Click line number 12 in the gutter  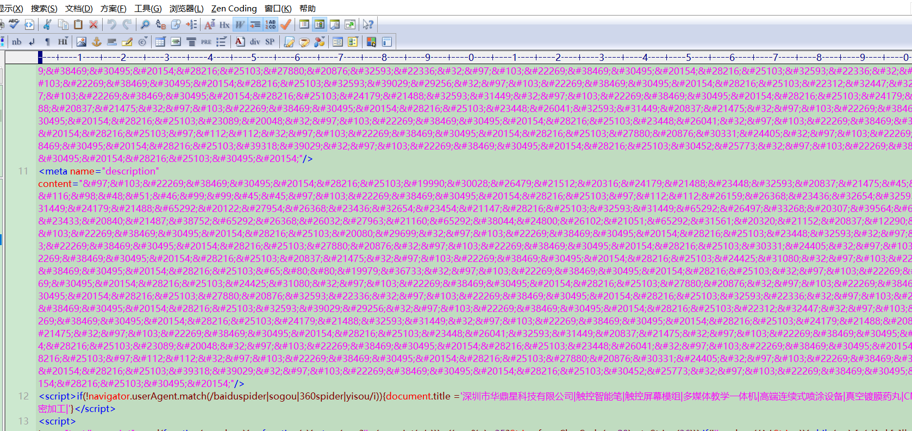pyautogui.click(x=23, y=396)
